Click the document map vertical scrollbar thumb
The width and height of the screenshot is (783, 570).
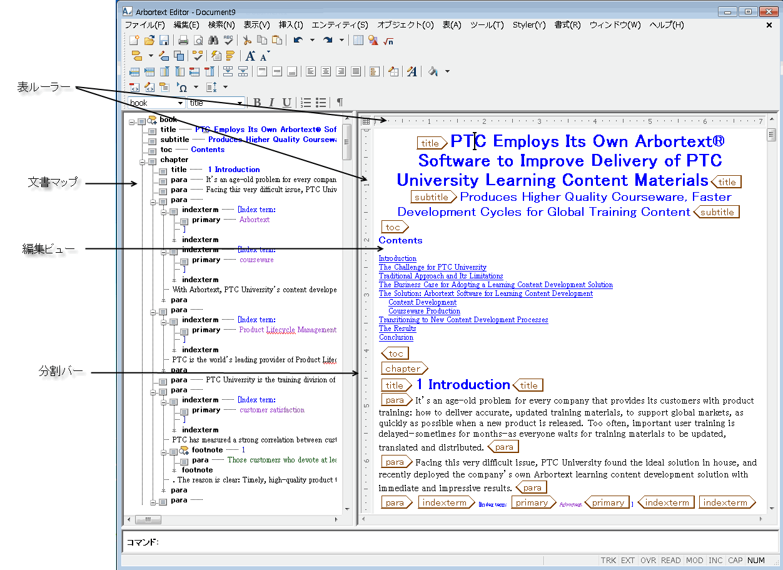[x=346, y=142]
